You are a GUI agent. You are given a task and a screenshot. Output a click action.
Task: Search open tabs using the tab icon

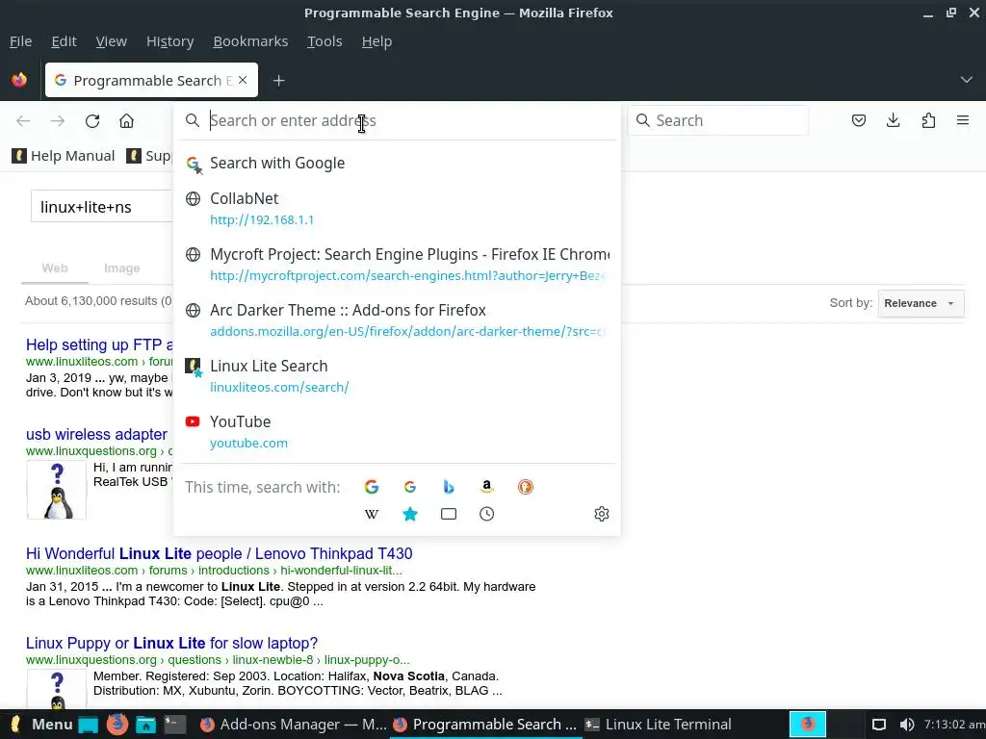click(449, 514)
